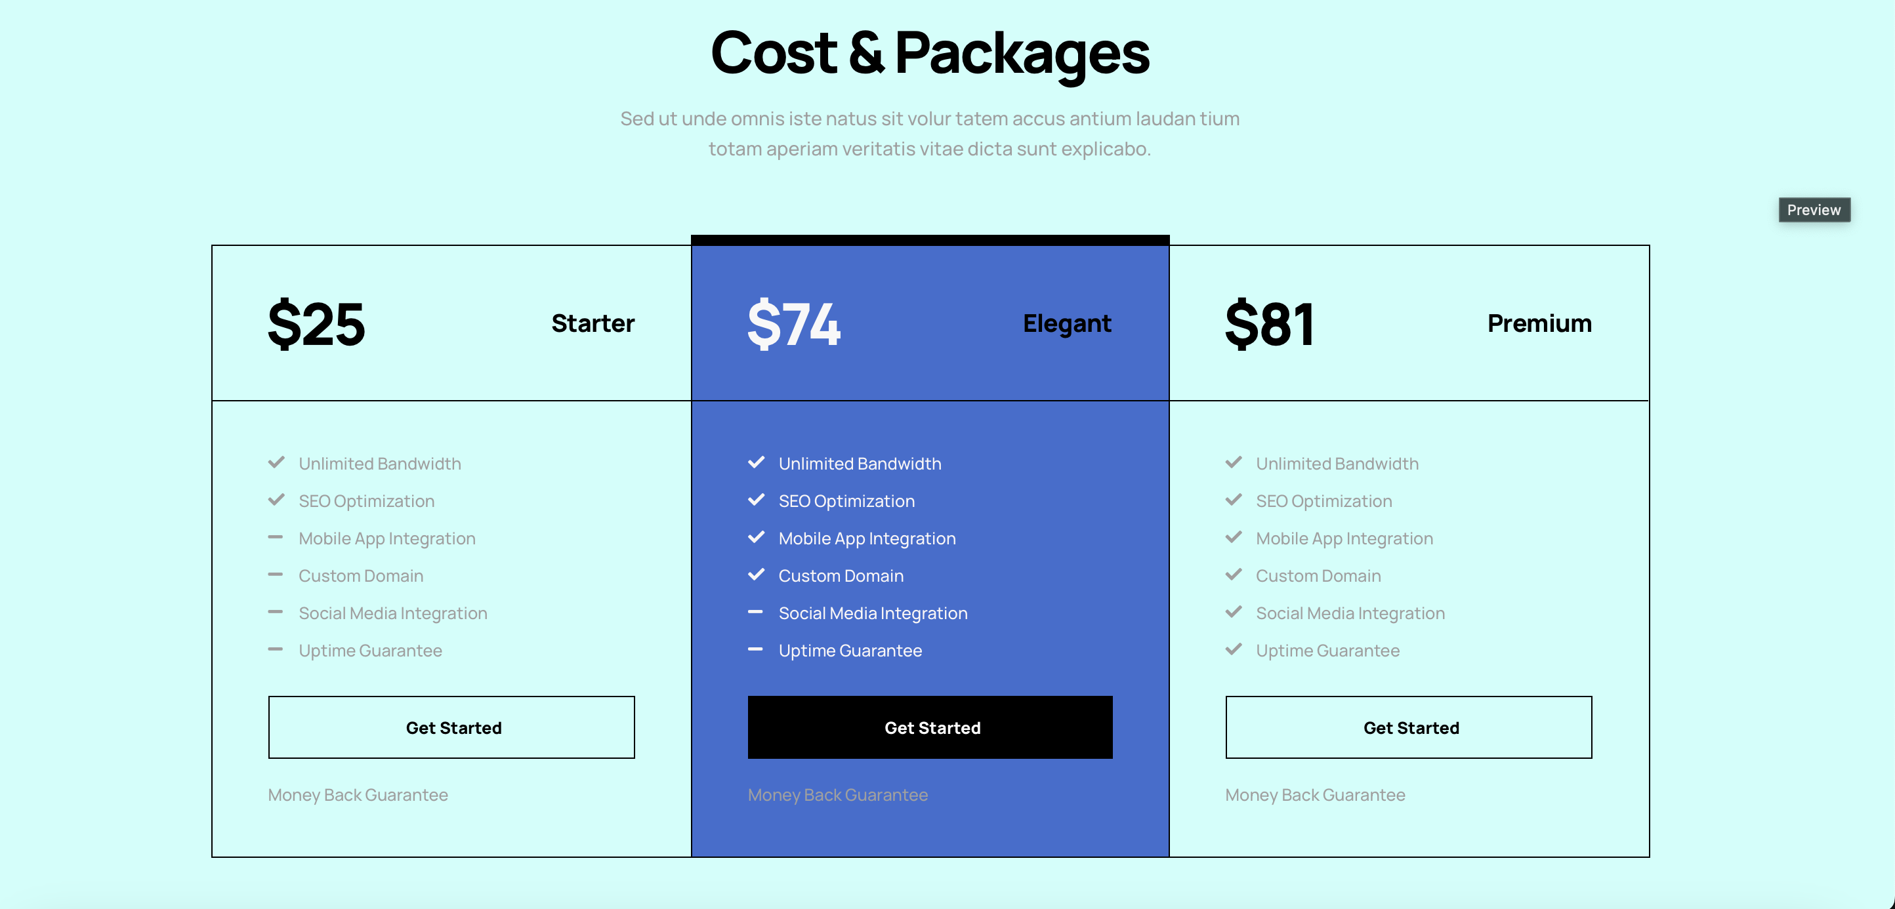Click the dash icon beside Starter's Custom Domain
The height and width of the screenshot is (909, 1895).
pyautogui.click(x=276, y=575)
